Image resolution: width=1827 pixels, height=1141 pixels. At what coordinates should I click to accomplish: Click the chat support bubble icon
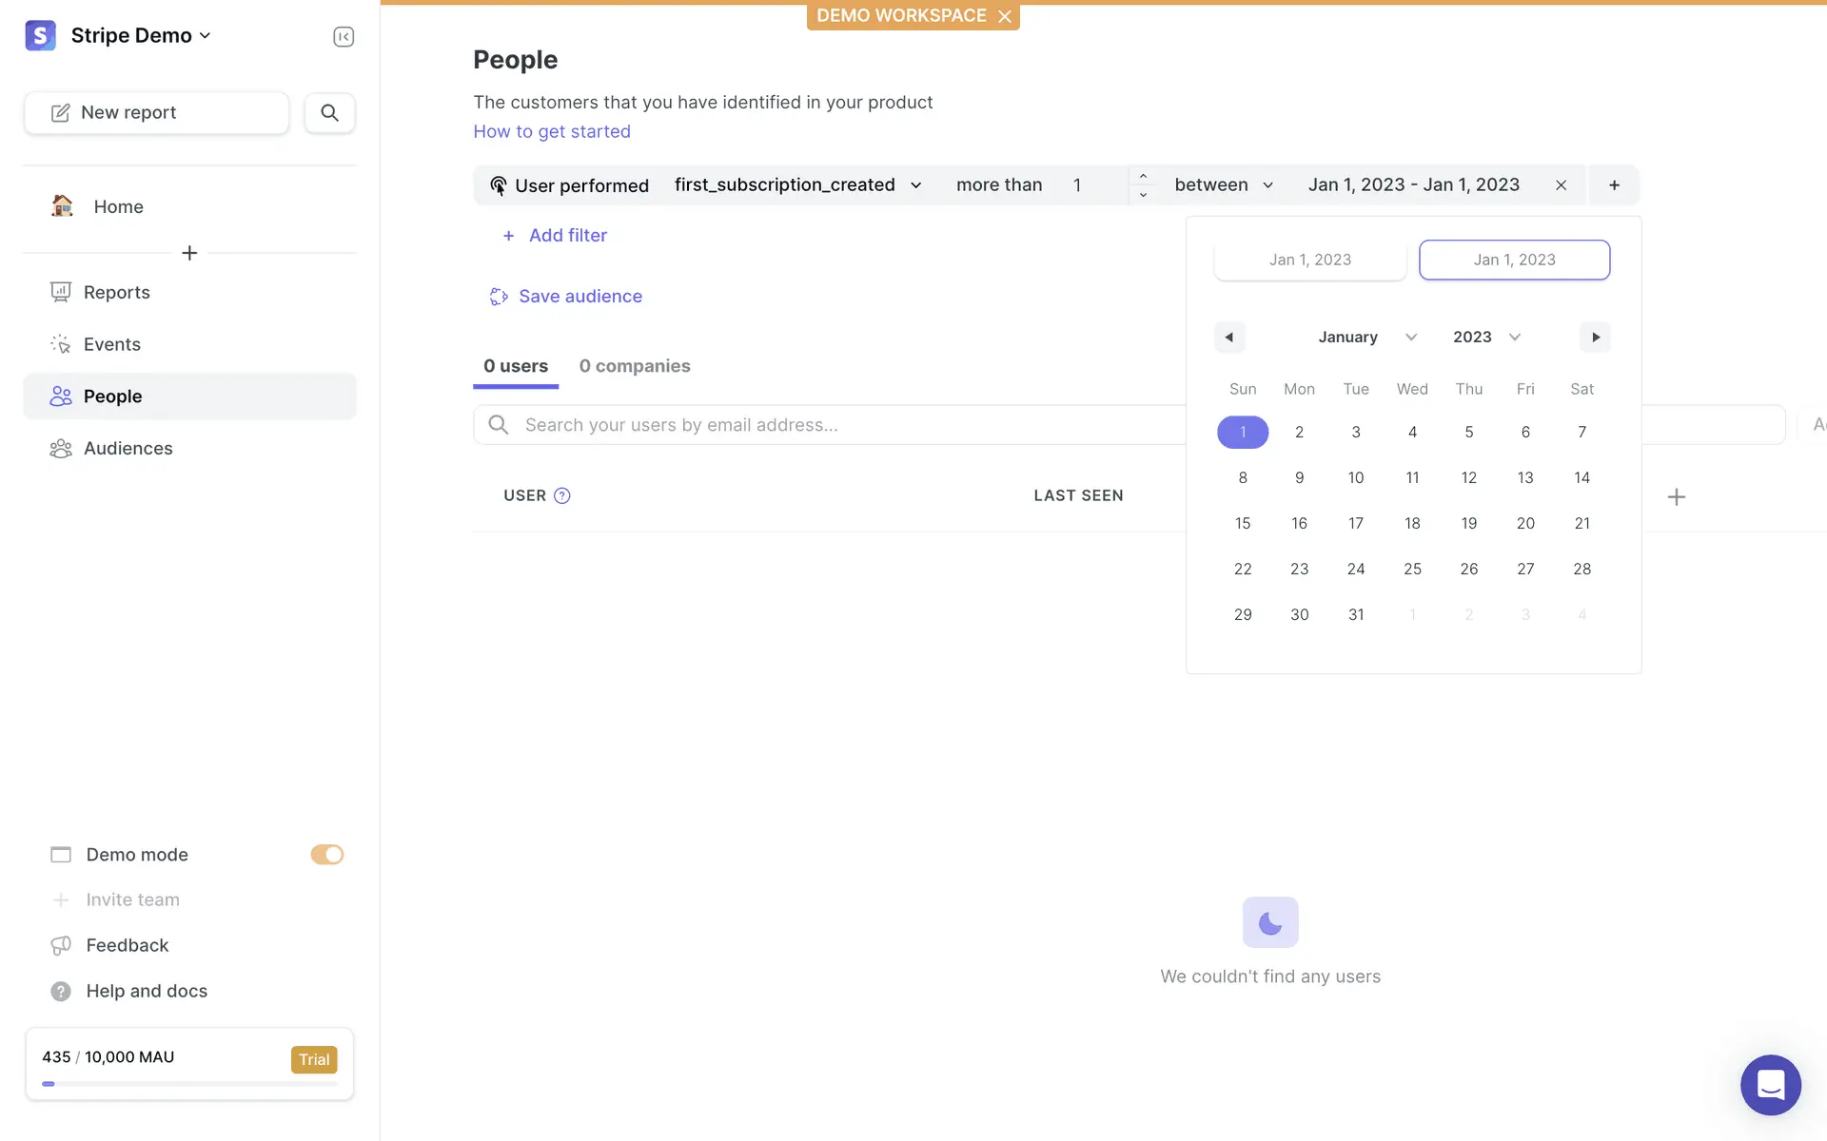click(1770, 1084)
